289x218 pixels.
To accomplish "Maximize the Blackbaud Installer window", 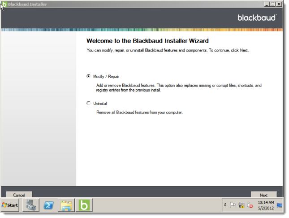I will [x=273, y=4].
